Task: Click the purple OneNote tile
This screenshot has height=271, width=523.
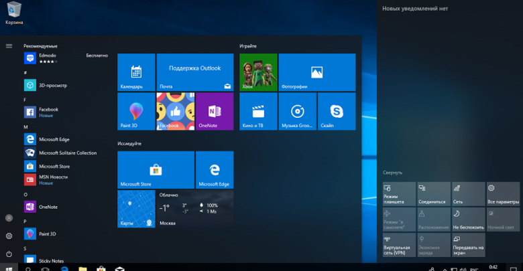Action: (x=215, y=111)
